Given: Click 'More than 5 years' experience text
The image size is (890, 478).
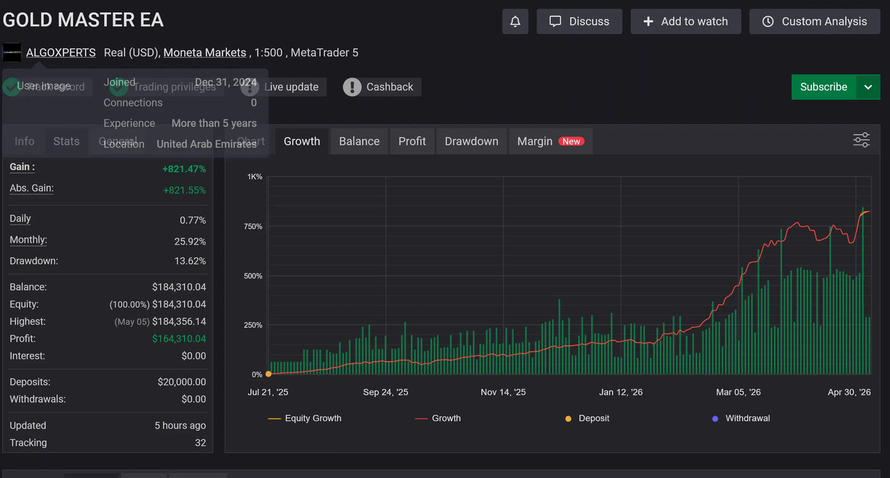Looking at the screenshot, I should coord(214,123).
